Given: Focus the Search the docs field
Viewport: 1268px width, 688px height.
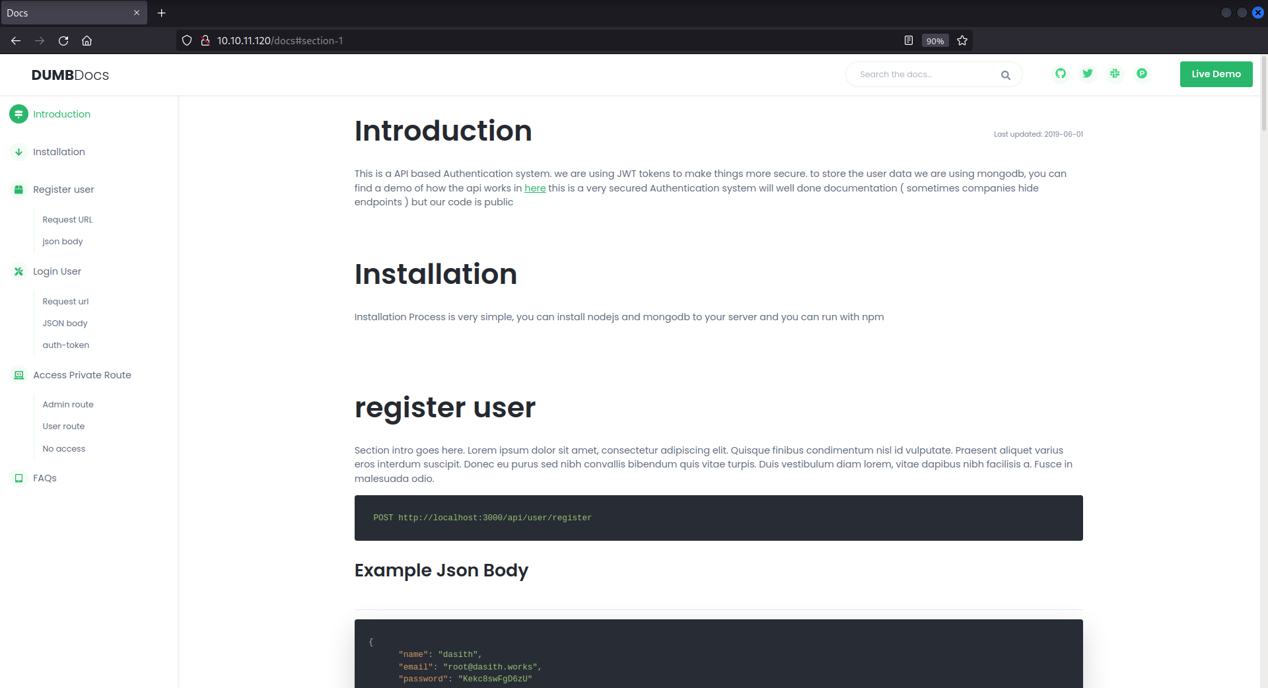Looking at the screenshot, I should point(925,75).
